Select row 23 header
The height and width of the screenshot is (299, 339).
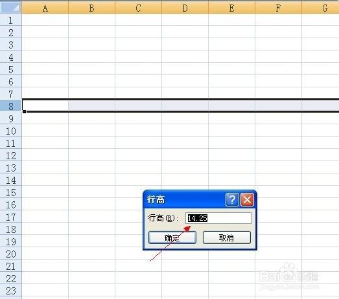(x=11, y=291)
